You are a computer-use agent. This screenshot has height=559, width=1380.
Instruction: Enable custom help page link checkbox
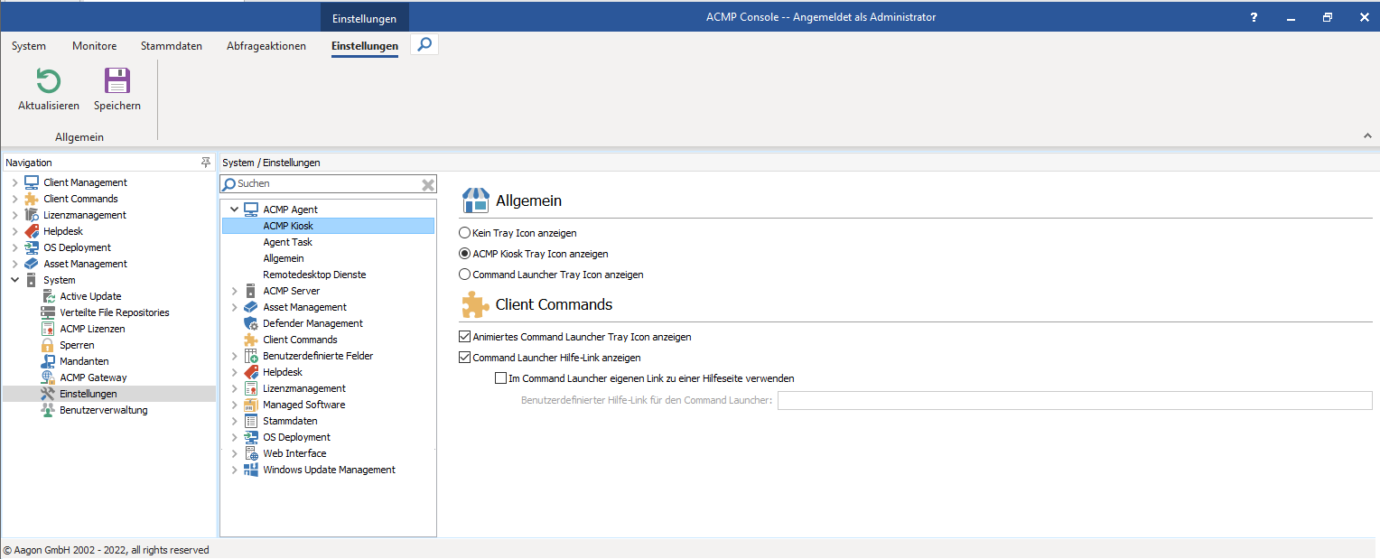501,378
